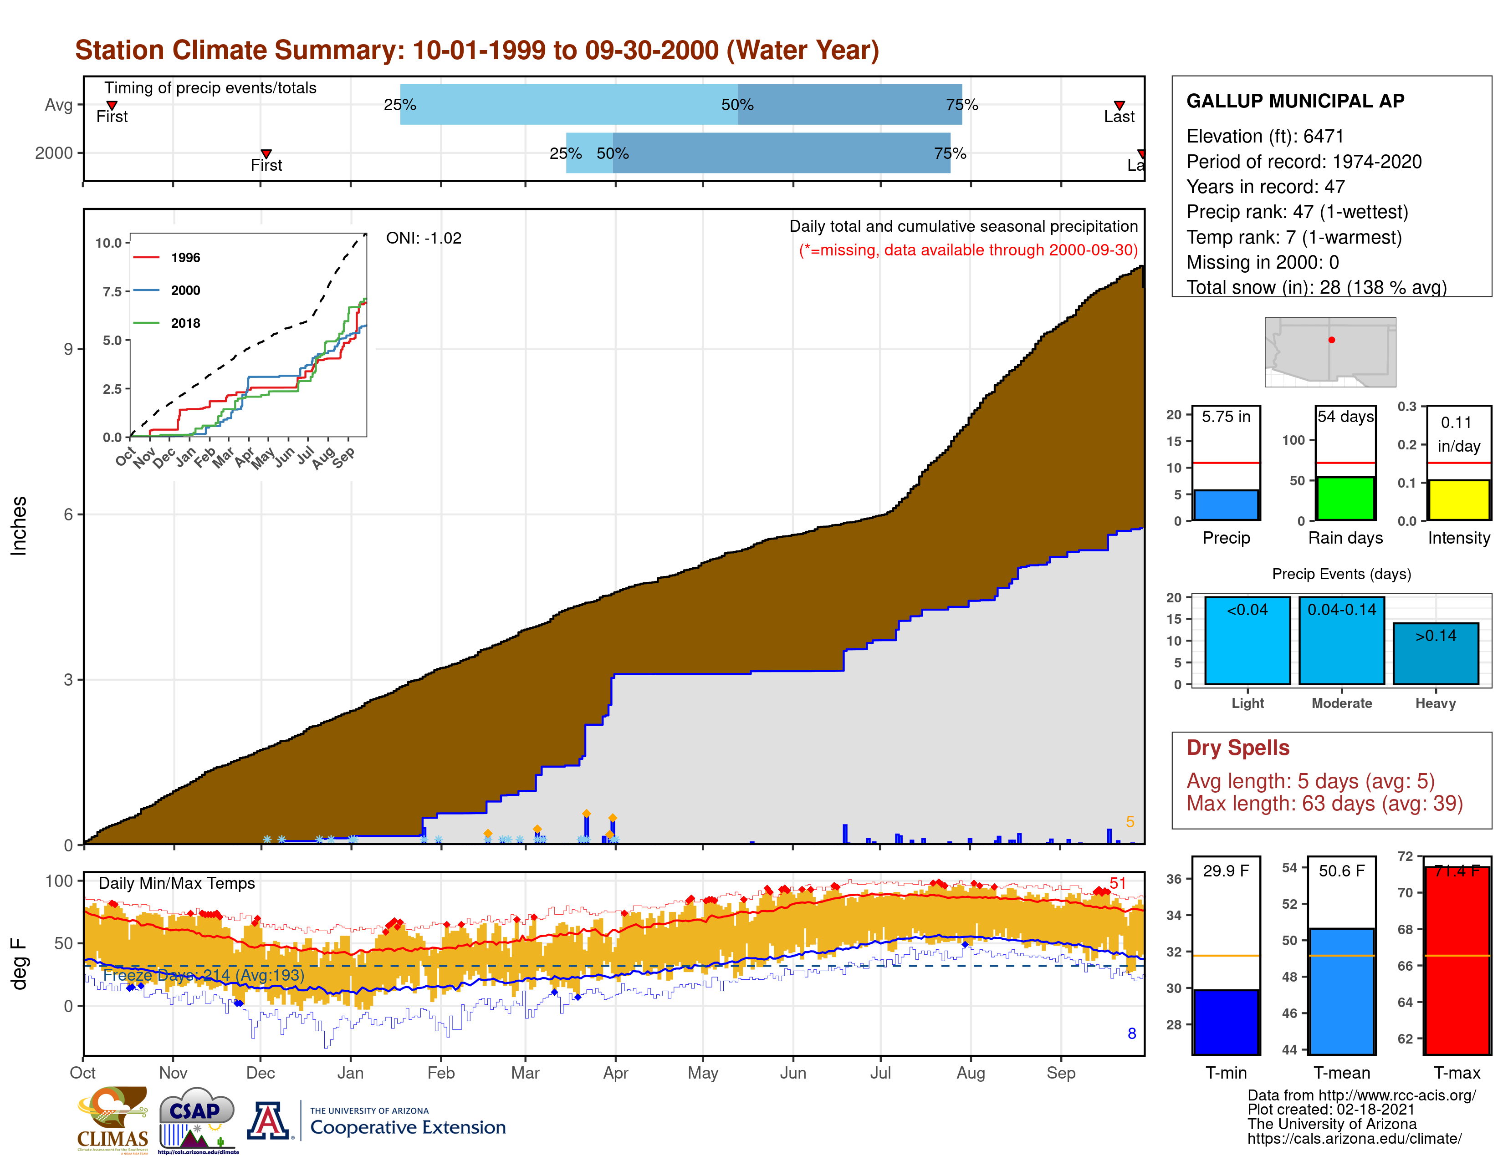Screen dimensions: 1503x1161
Task: Click 'Period of record: 1974-2020' text
Action: point(1304,162)
